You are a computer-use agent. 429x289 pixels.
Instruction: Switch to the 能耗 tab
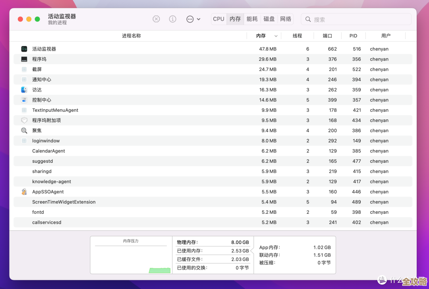coord(252,19)
